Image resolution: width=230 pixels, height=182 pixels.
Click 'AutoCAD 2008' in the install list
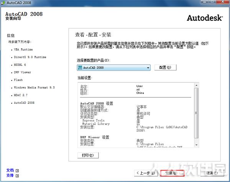tap(24, 103)
